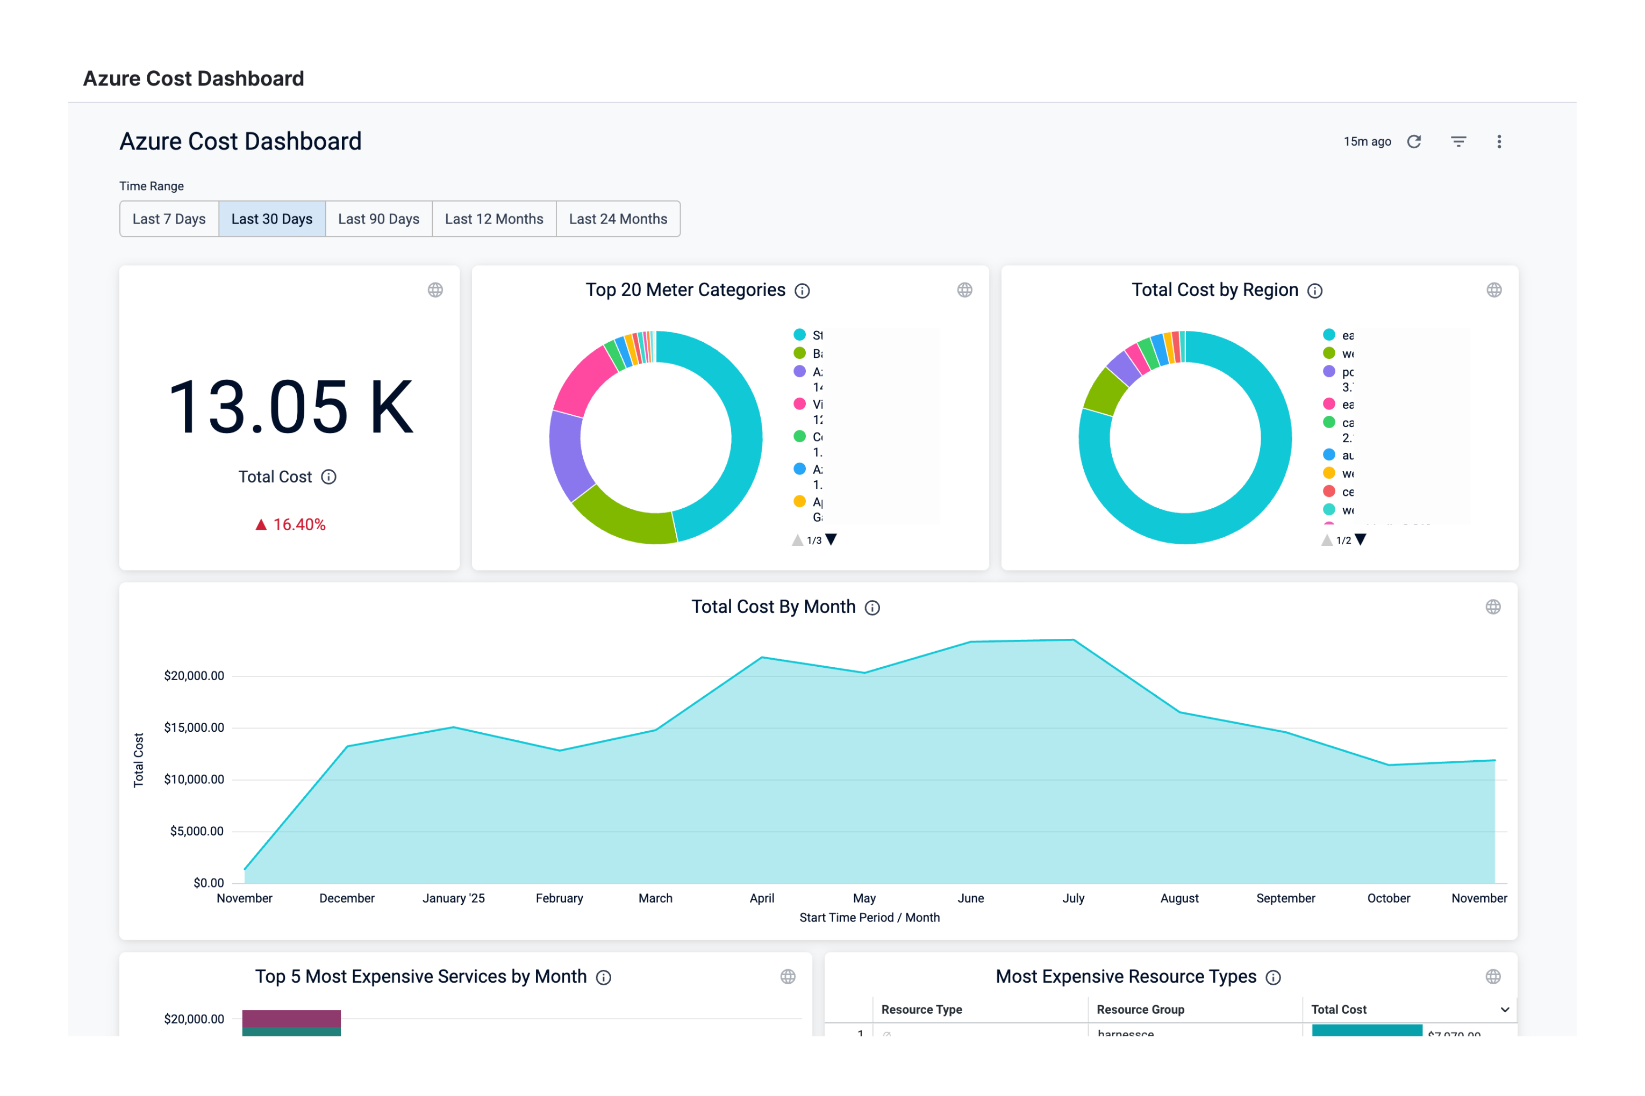Screen dimensions: 1645x1096
Task: Toggle sort arrow on Total Cost column
Action: (x=1504, y=1010)
